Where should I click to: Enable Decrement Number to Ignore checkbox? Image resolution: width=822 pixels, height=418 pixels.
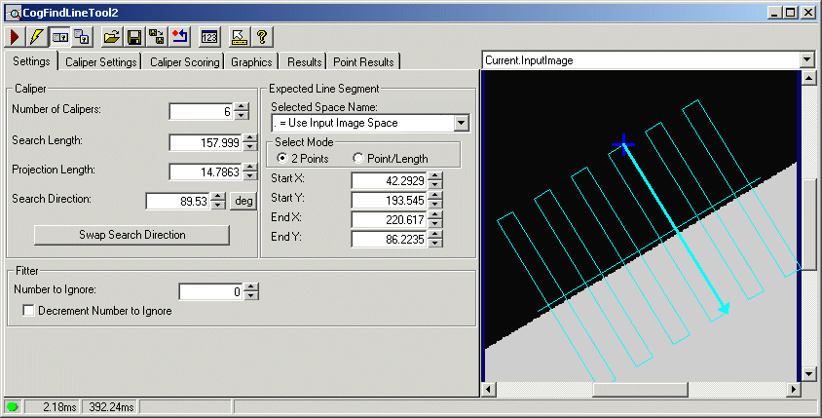[x=28, y=311]
